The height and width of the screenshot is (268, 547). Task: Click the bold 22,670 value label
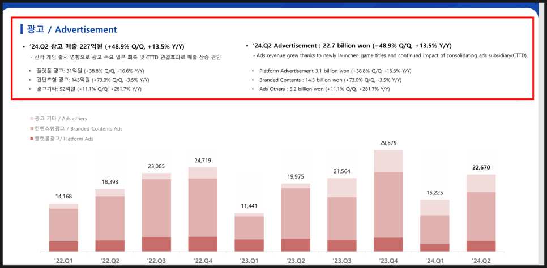tap(481, 167)
